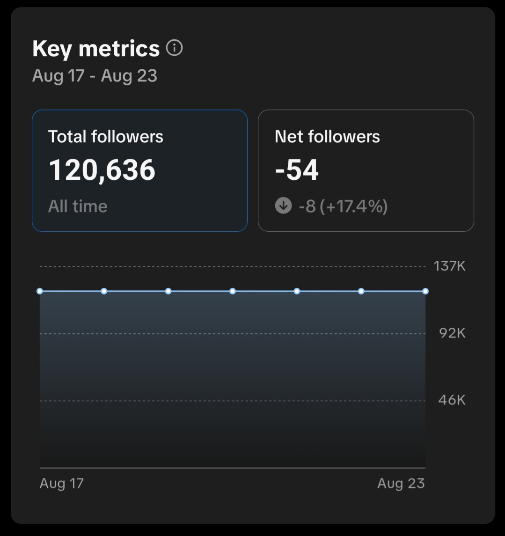Click the first chart data point above Aug 17
Screen dimensions: 505x536
coord(40,291)
